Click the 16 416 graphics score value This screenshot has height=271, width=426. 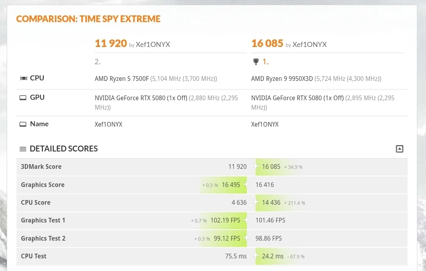[265, 185]
